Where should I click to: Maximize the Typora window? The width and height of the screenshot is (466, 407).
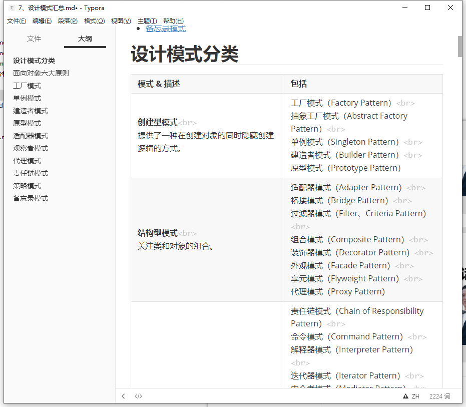(x=427, y=8)
